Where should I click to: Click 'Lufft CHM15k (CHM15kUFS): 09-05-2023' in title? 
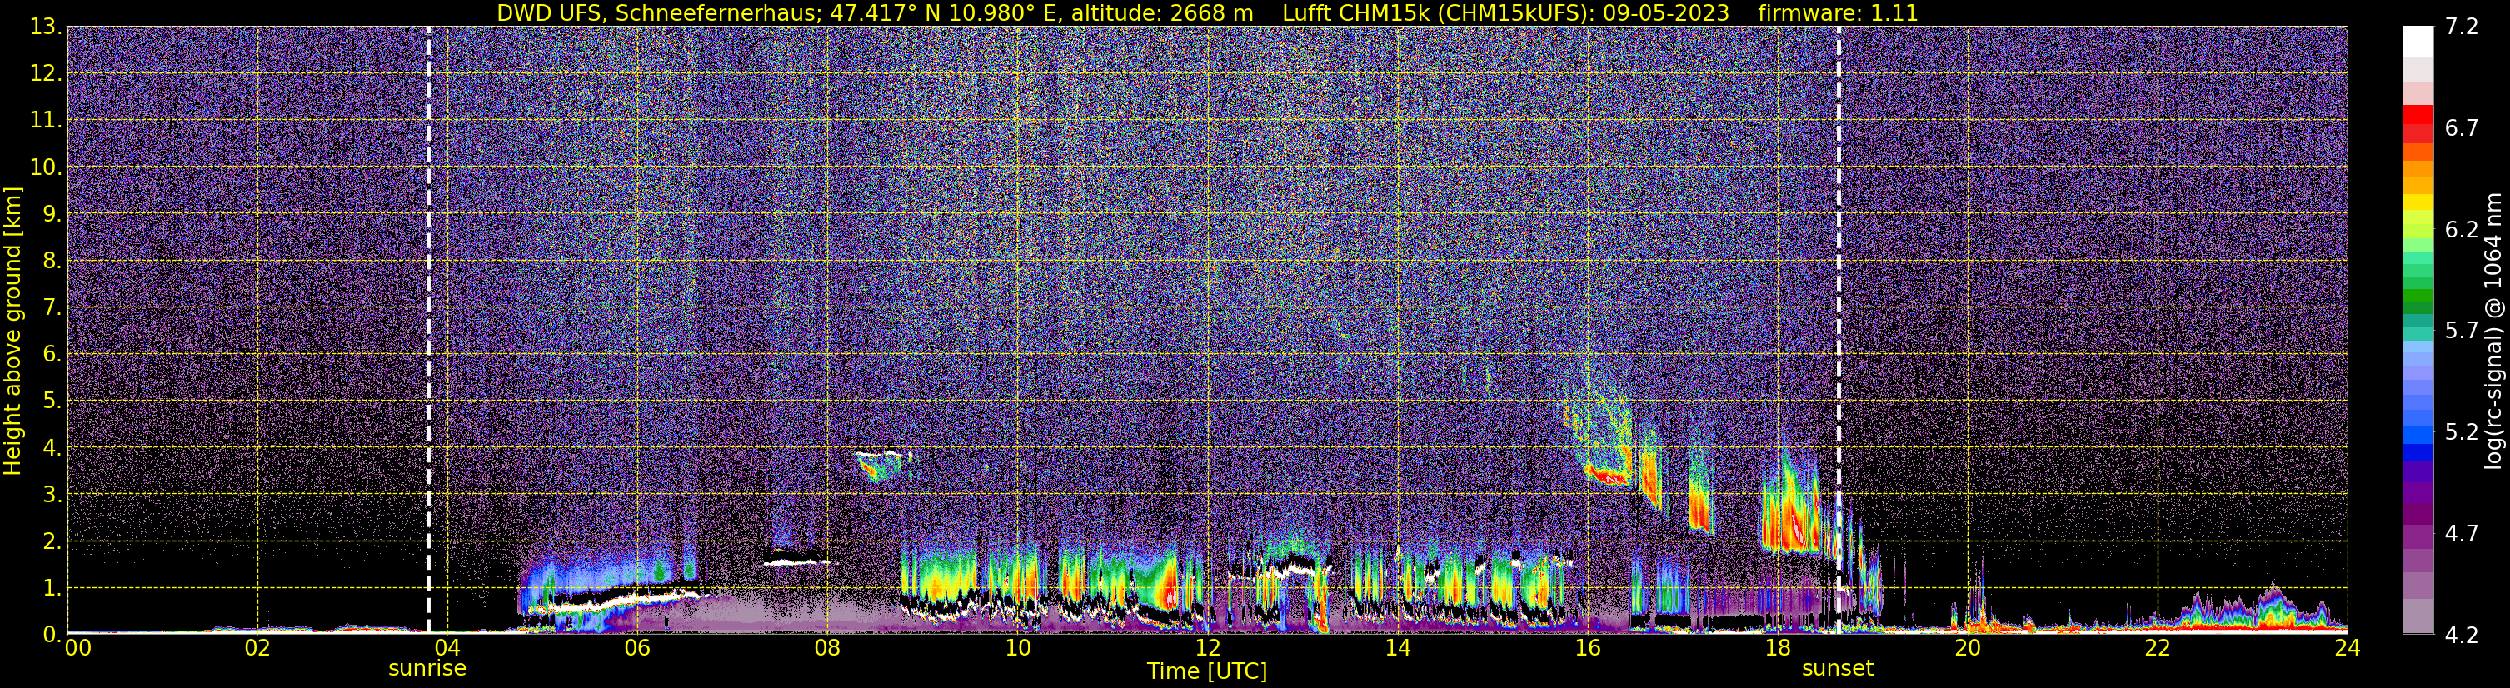pyautogui.click(x=1505, y=12)
